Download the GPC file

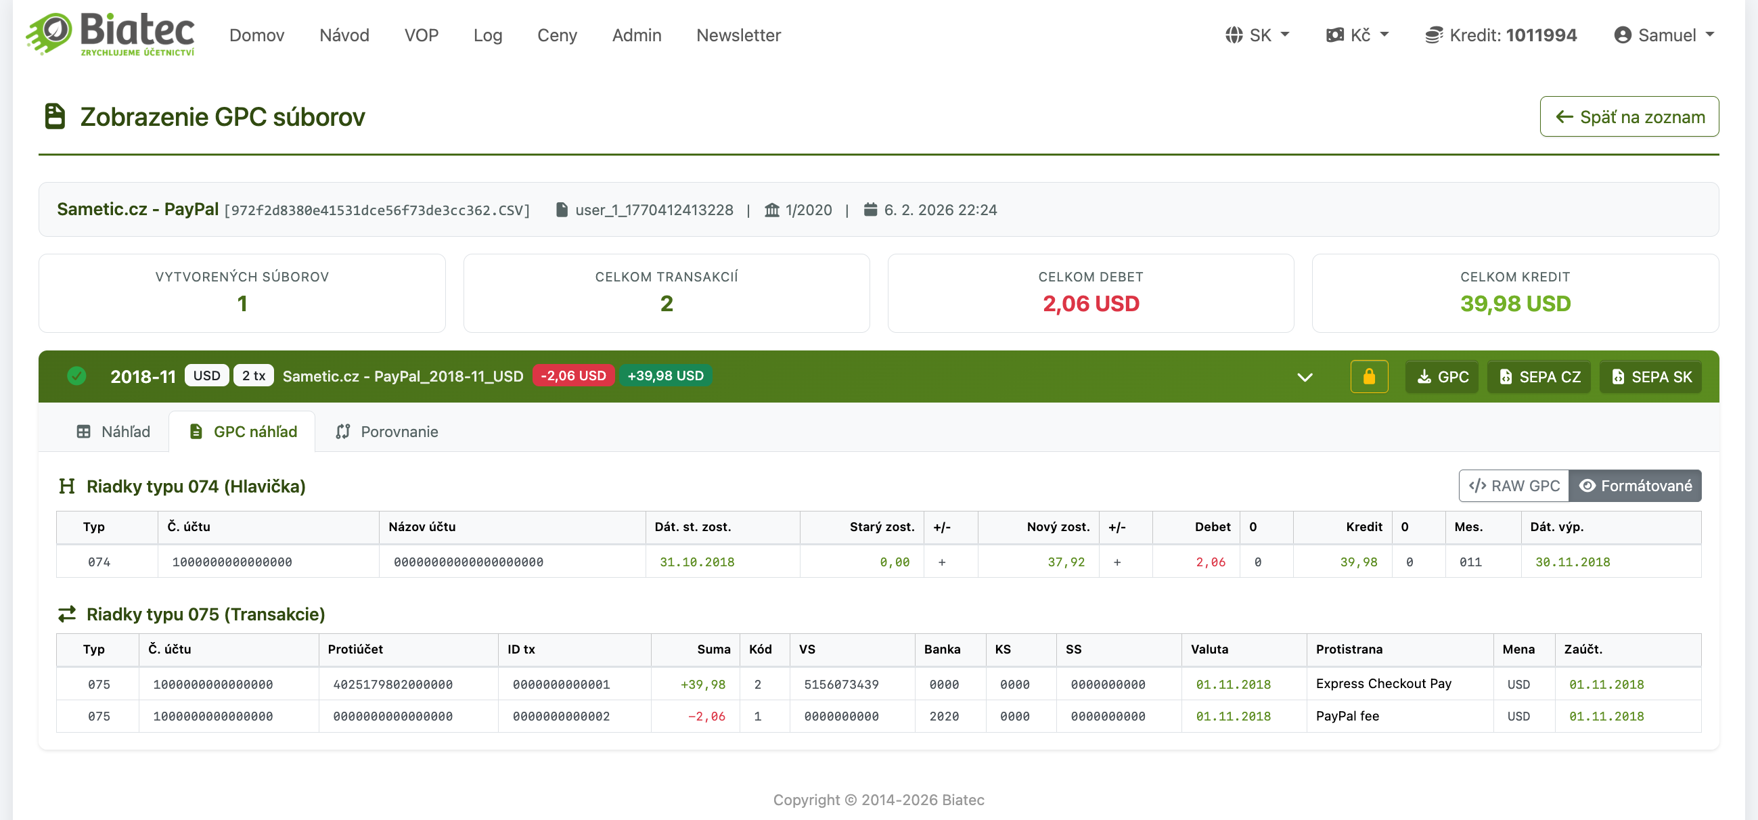click(x=1442, y=377)
